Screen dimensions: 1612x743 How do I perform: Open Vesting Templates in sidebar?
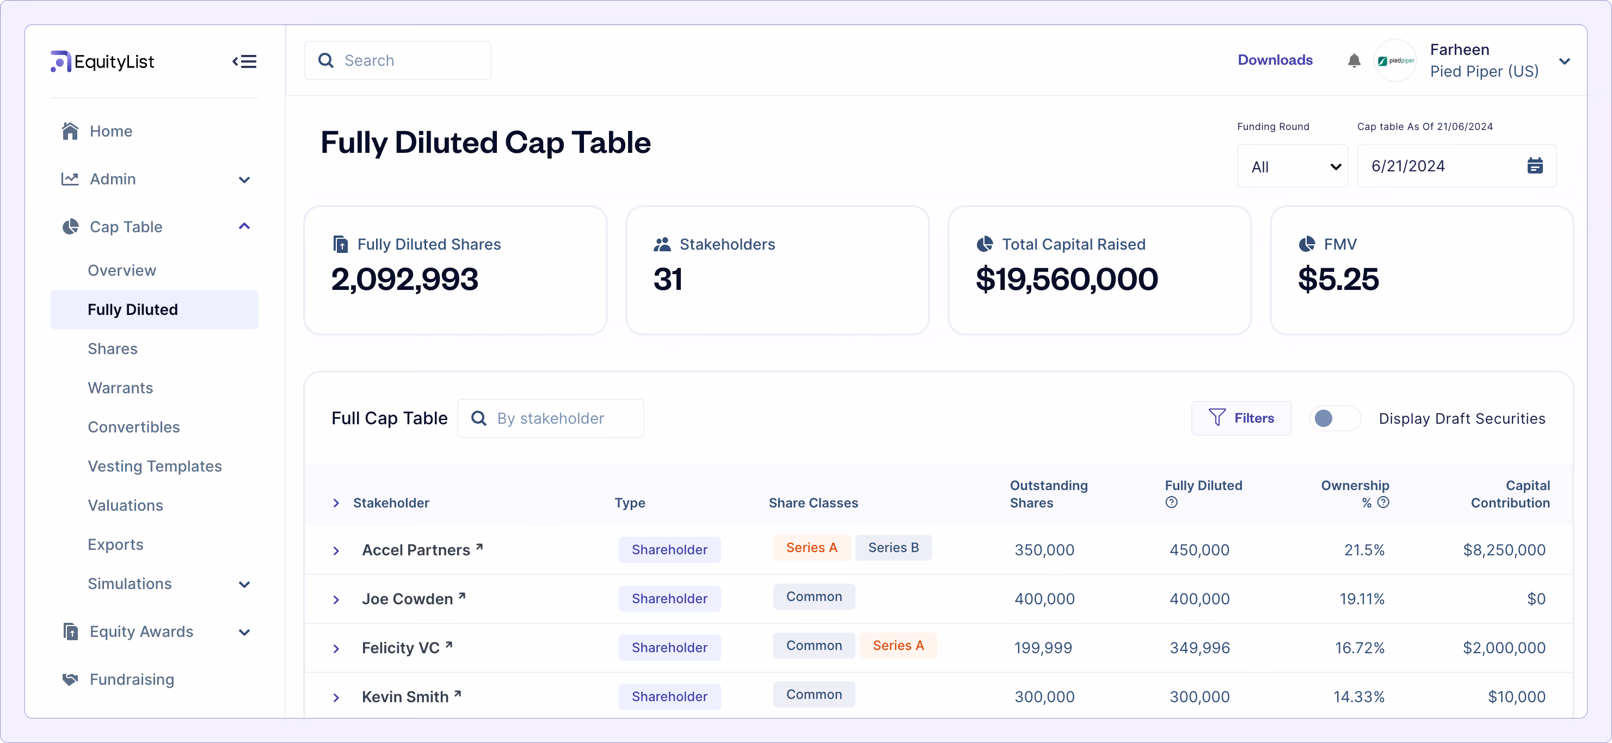point(155,466)
